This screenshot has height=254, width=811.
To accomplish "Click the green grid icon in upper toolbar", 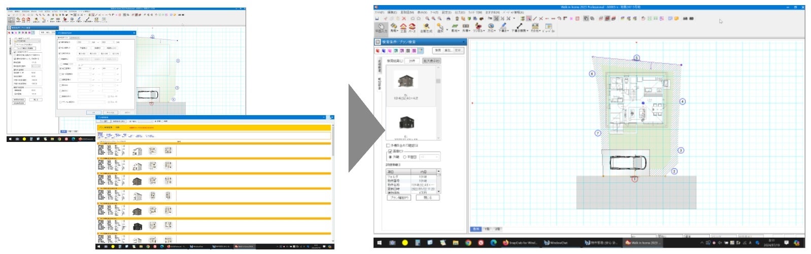I will point(650,18).
